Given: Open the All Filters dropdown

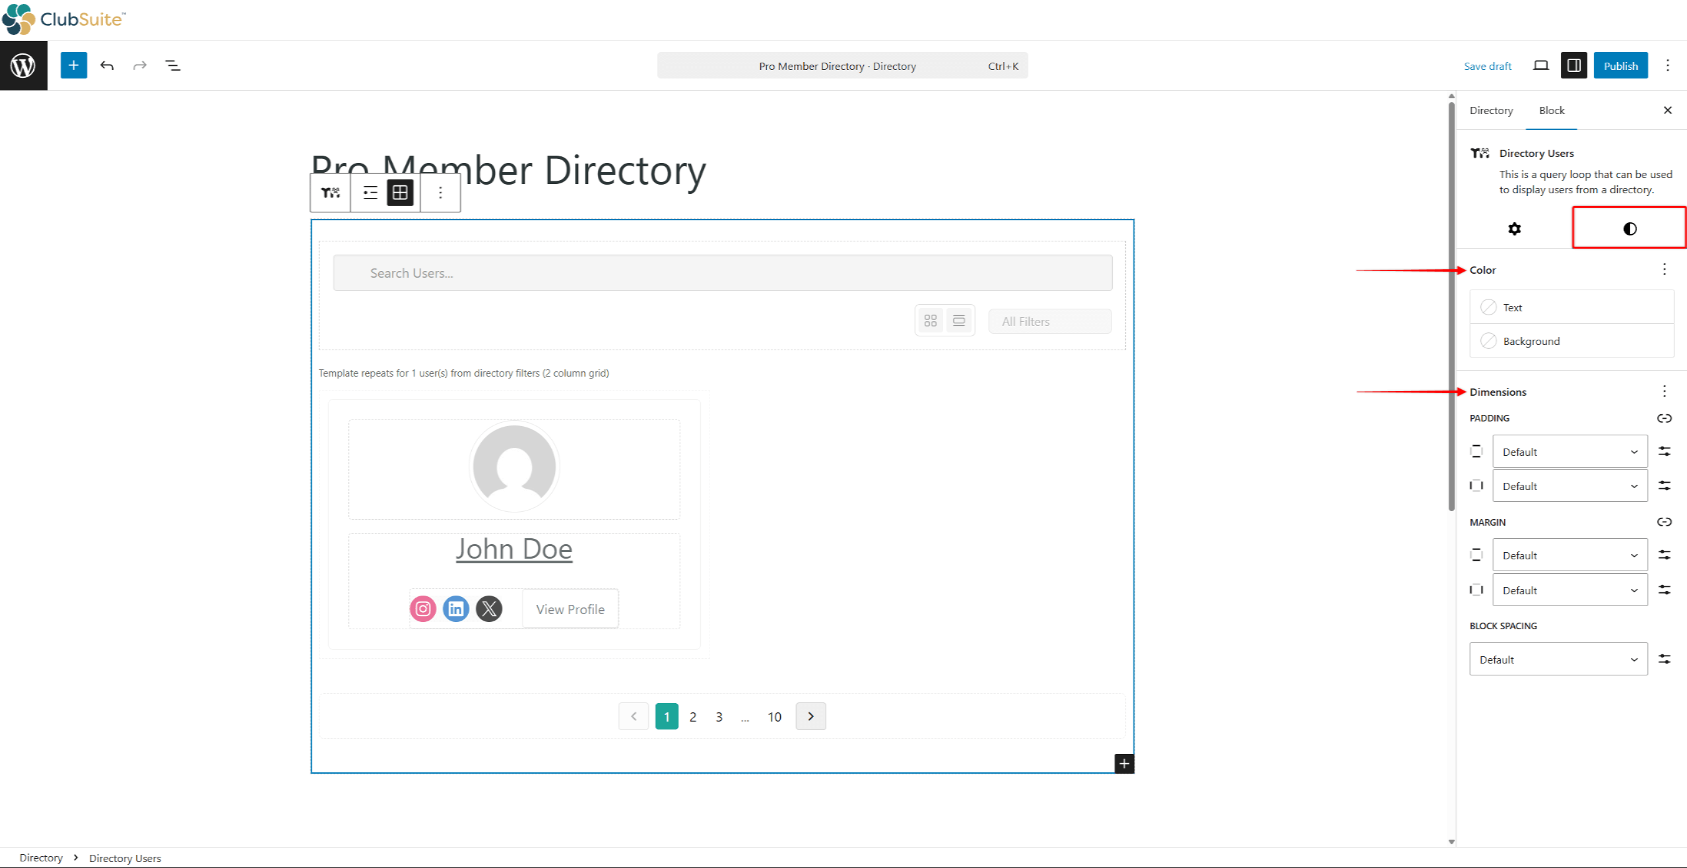Looking at the screenshot, I should [1049, 321].
